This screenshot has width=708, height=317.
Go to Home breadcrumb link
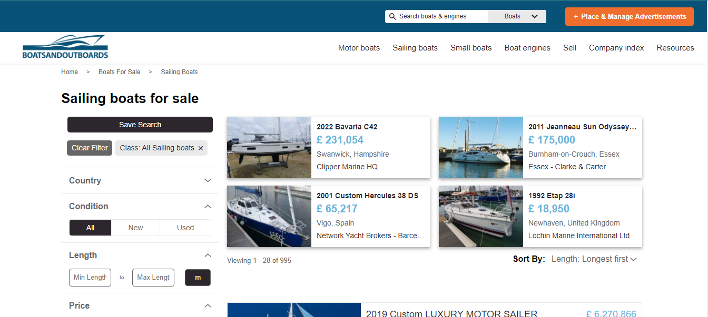[70, 72]
